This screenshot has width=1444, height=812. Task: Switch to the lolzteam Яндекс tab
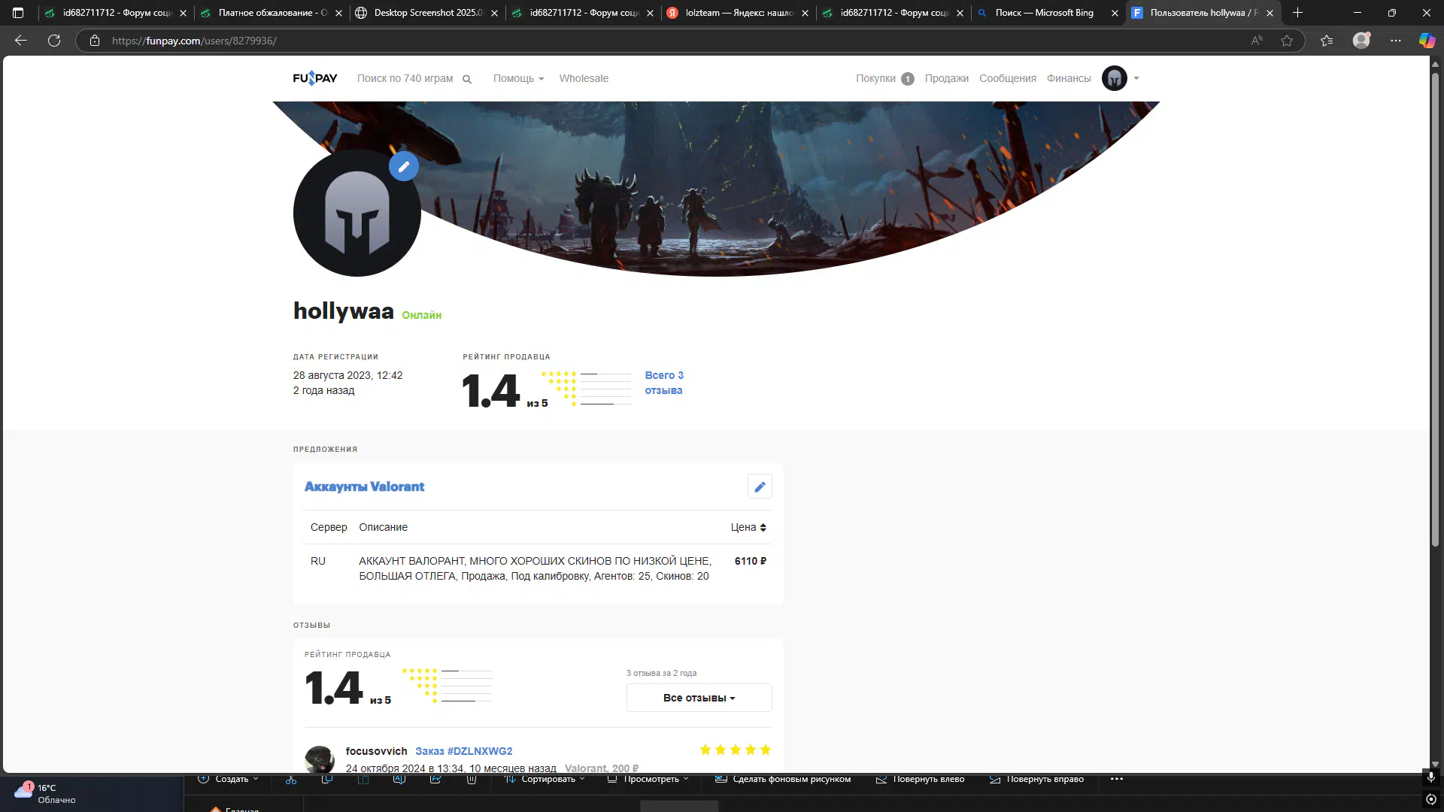(739, 13)
